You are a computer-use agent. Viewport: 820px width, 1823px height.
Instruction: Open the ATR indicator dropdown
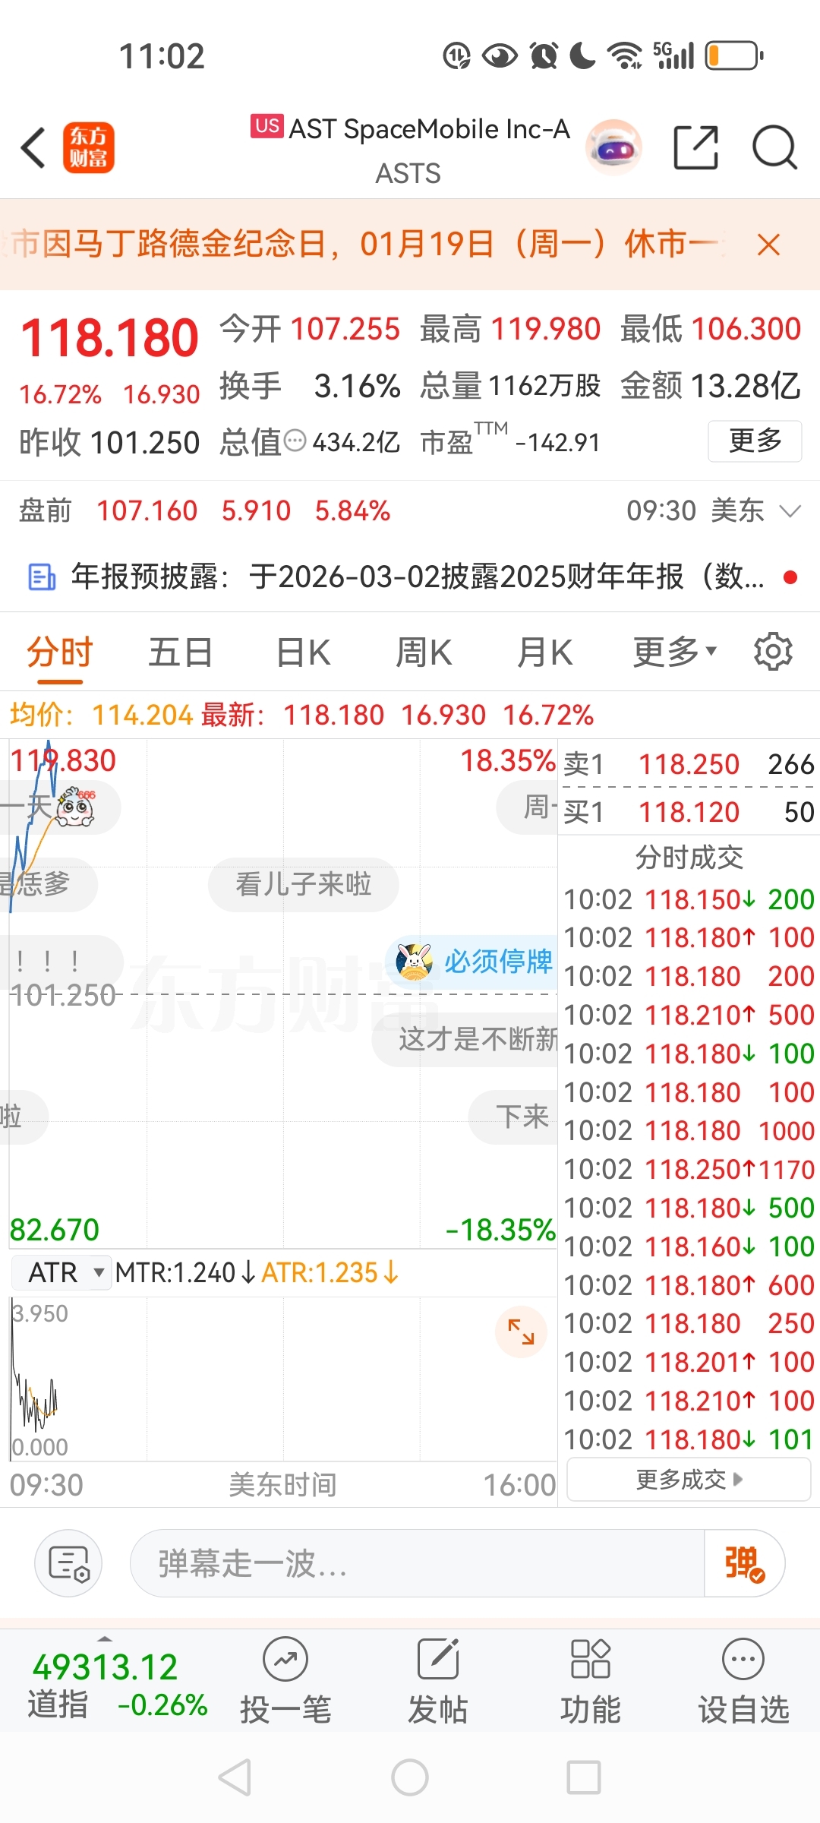pos(61,1272)
